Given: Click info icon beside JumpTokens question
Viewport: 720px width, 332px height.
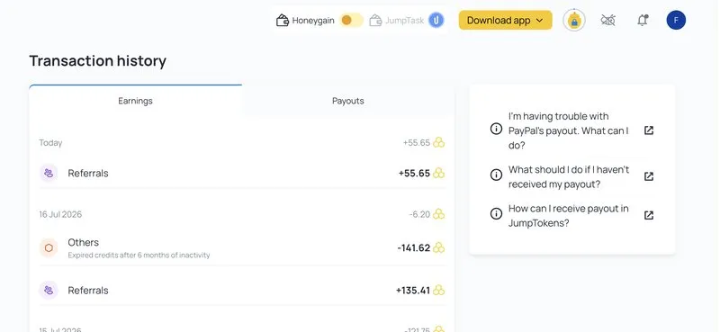Looking at the screenshot, I should click(x=496, y=213).
